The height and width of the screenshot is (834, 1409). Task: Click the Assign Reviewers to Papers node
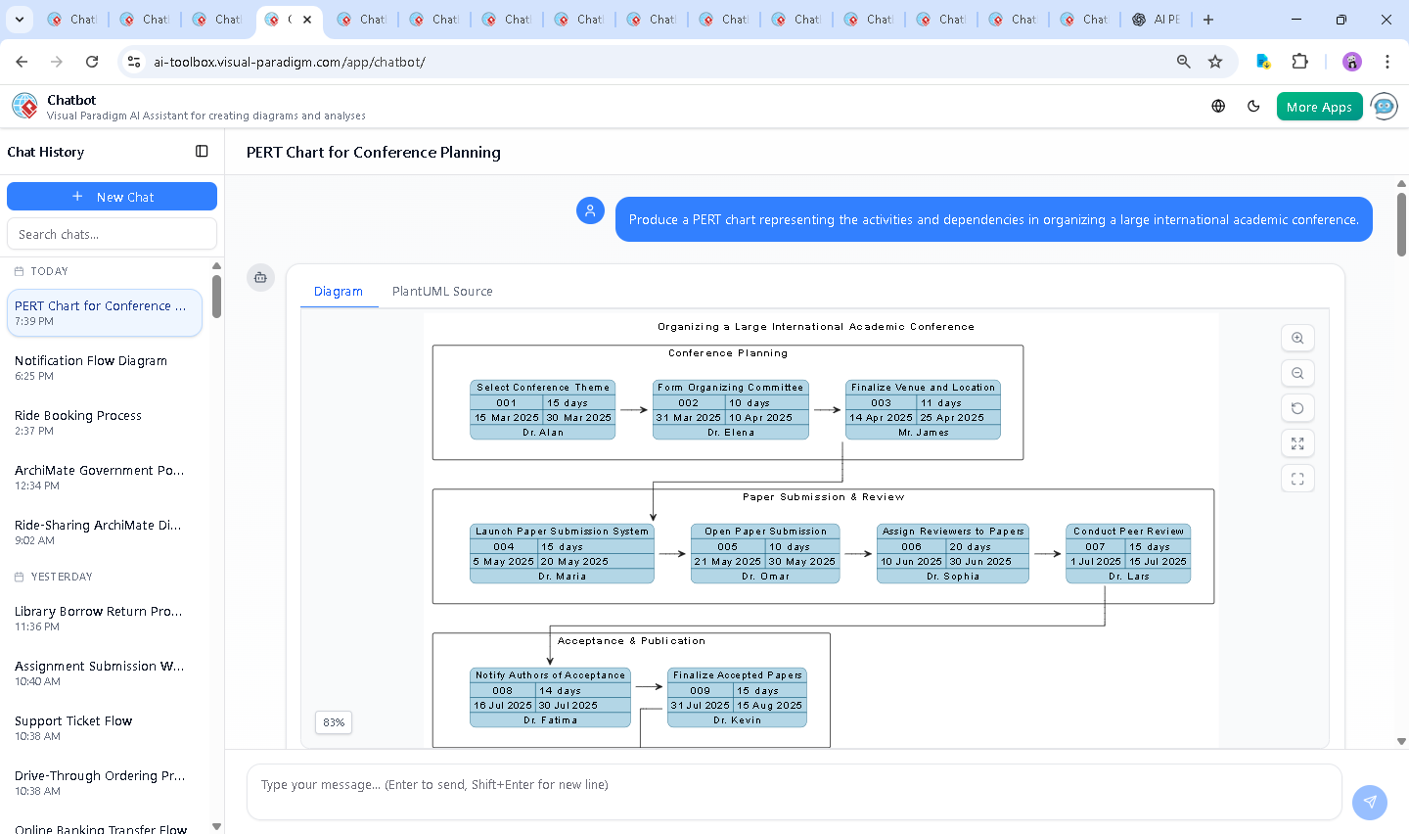(x=953, y=553)
